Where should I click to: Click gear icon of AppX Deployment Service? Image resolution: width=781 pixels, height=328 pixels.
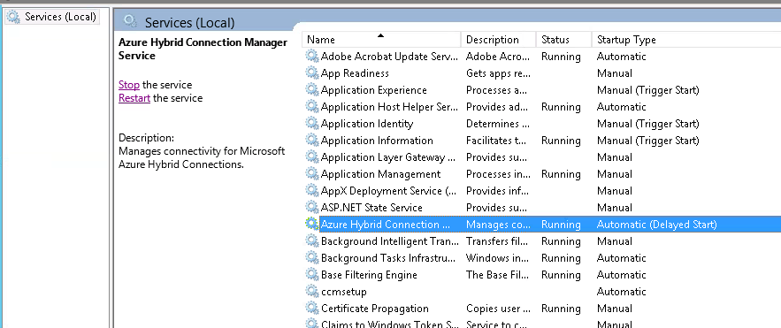coord(312,191)
